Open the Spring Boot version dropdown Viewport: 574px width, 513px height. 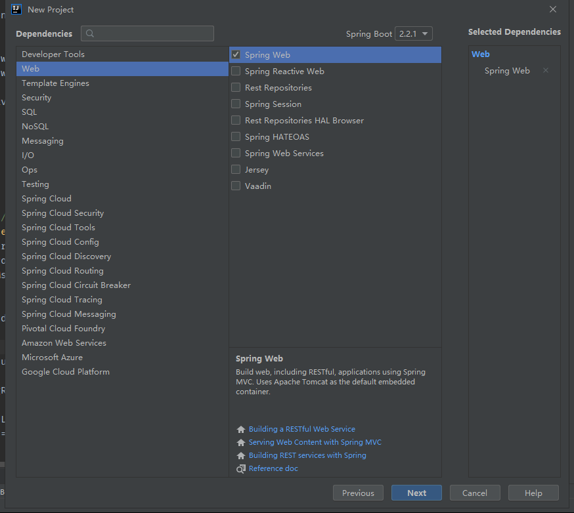point(414,33)
